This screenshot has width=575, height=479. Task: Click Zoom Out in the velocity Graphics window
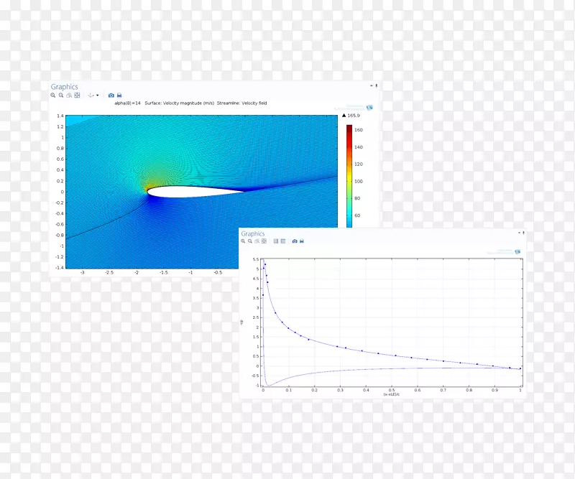(x=61, y=96)
